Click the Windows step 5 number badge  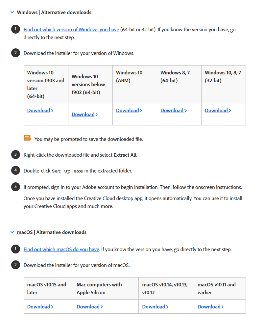pyautogui.click(x=15, y=187)
